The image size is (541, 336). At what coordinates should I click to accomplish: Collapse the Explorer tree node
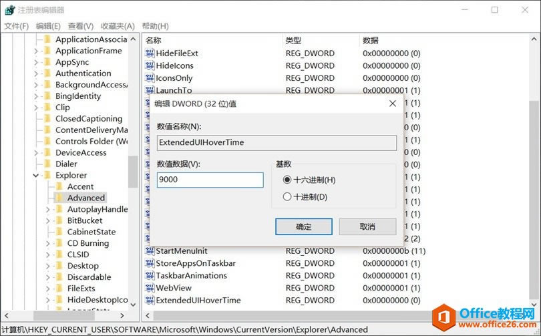[36, 176]
